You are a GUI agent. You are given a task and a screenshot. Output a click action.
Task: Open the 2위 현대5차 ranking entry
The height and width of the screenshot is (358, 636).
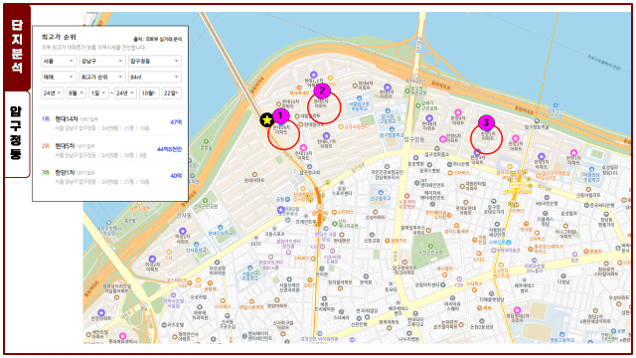point(110,150)
